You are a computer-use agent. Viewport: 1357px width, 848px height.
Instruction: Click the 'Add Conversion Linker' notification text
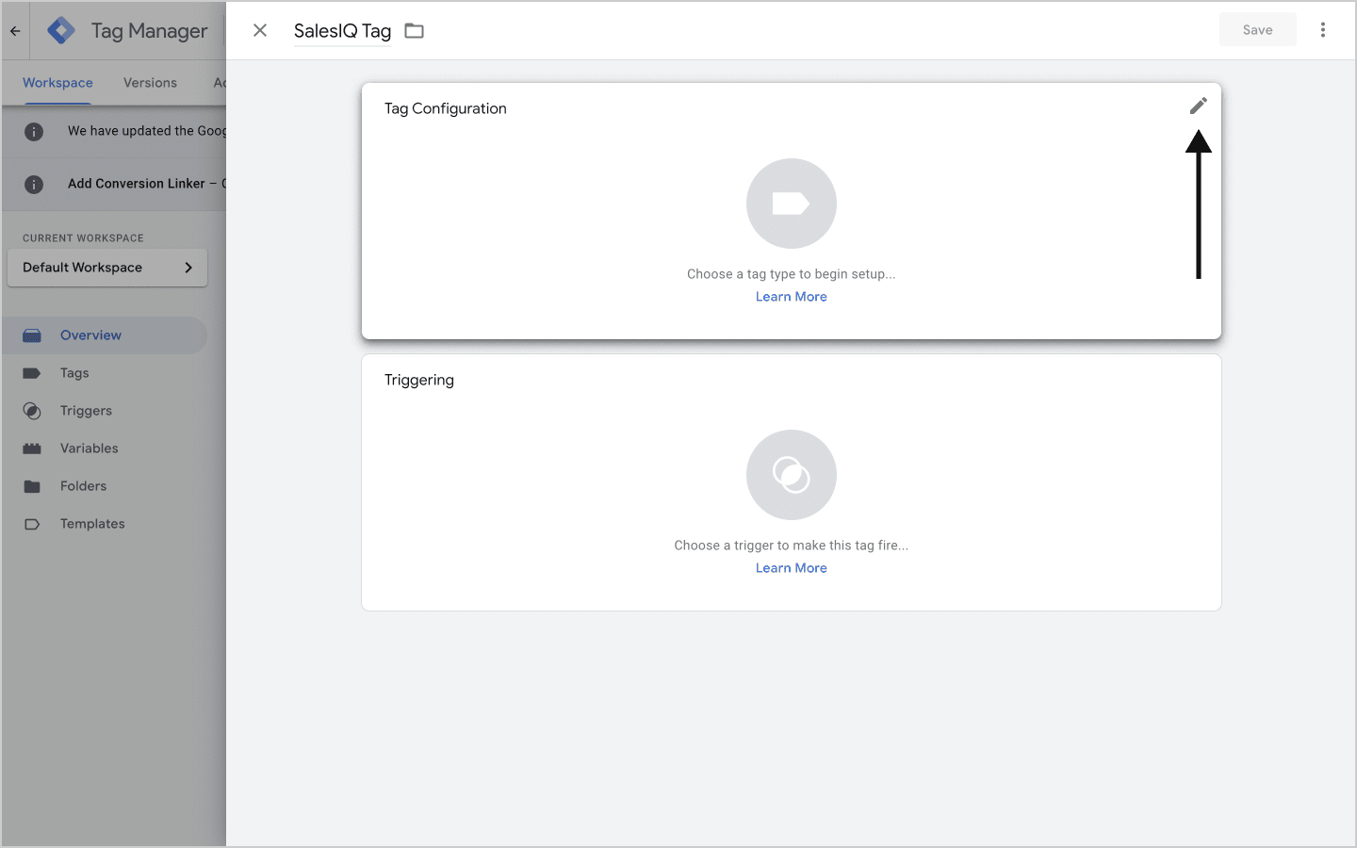[146, 184]
